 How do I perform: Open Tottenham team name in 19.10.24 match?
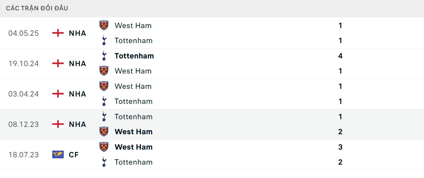point(134,56)
